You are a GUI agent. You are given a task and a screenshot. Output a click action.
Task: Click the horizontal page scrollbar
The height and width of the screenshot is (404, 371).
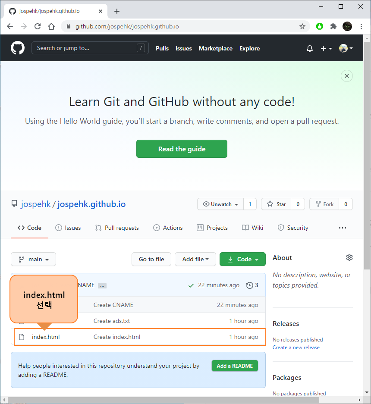tap(163, 400)
